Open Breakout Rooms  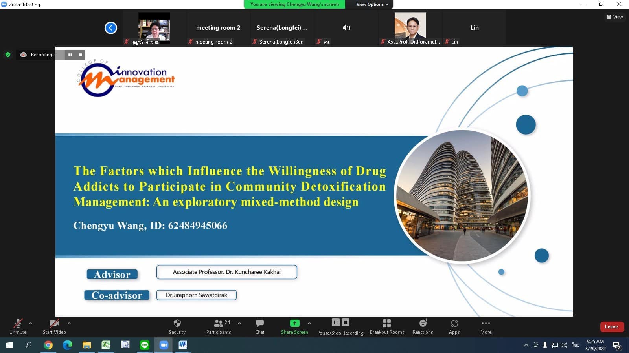click(x=387, y=326)
